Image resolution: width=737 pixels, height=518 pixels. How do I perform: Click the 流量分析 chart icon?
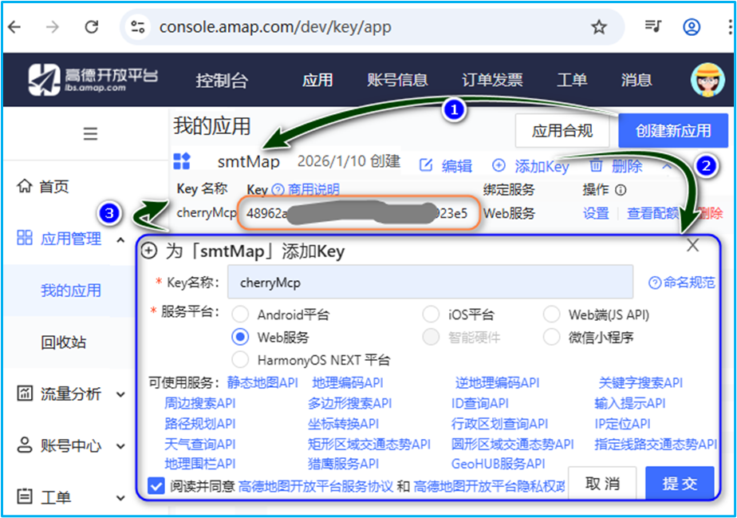click(25, 393)
